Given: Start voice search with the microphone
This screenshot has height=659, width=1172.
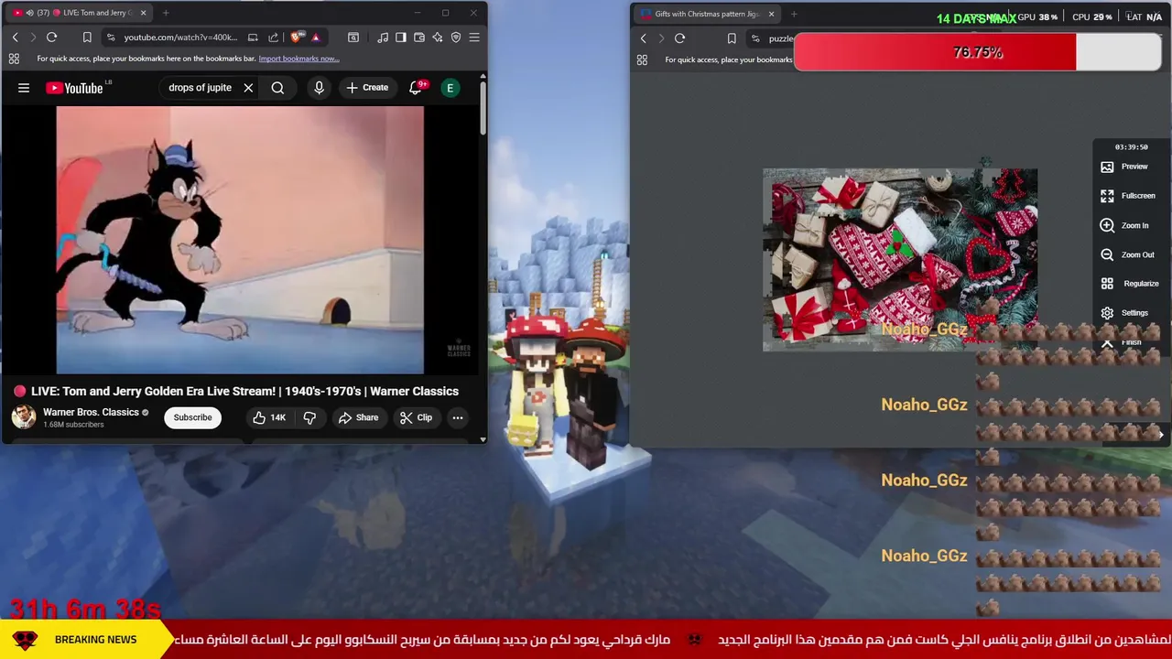Looking at the screenshot, I should click(319, 88).
